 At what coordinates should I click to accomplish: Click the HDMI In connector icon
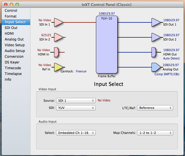pyautogui.click(x=56, y=52)
